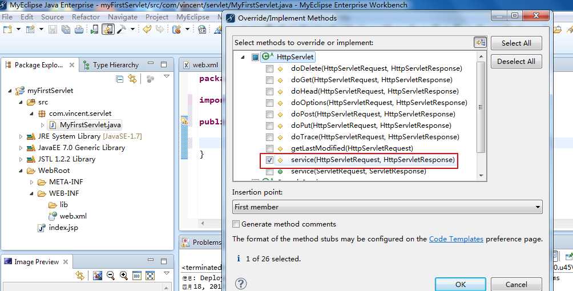Expand the JavaEE 7.0 Generic Library node
This screenshot has height=291, width=573.
21,148
